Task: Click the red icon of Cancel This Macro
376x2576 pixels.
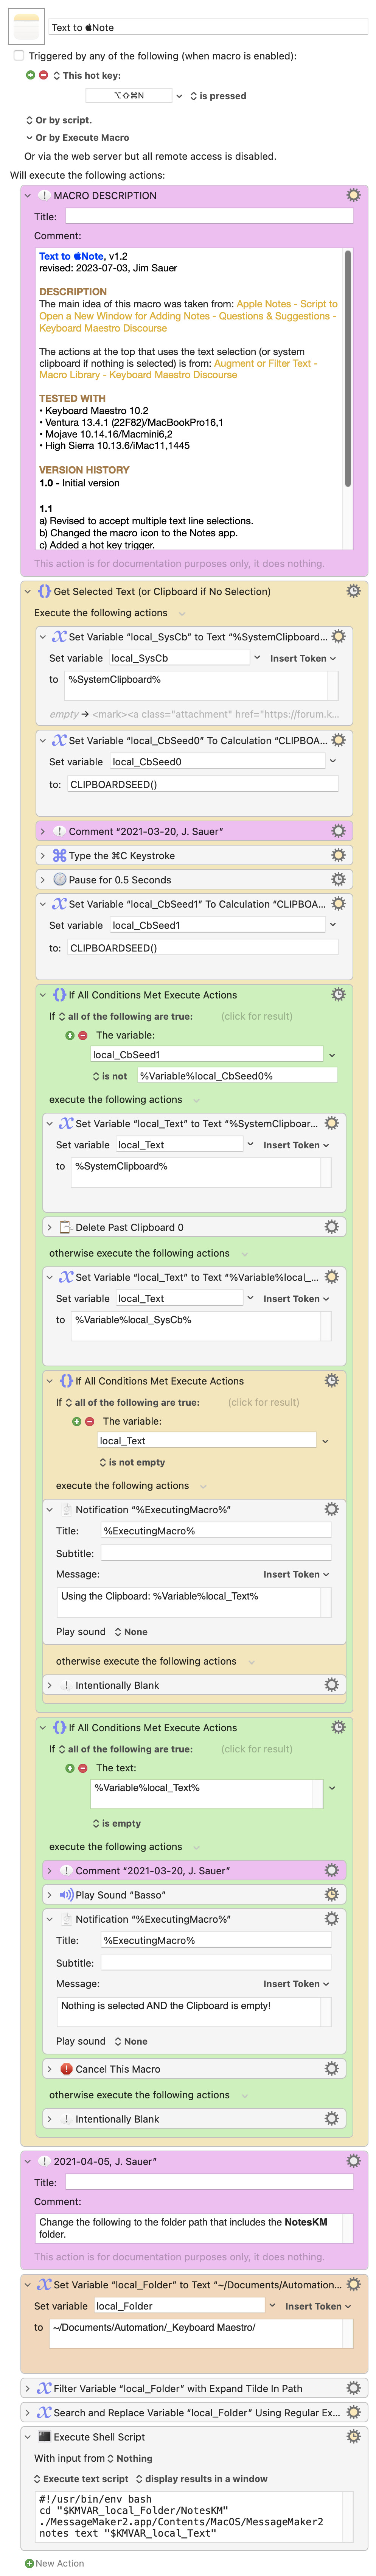Action: click(x=66, y=2068)
